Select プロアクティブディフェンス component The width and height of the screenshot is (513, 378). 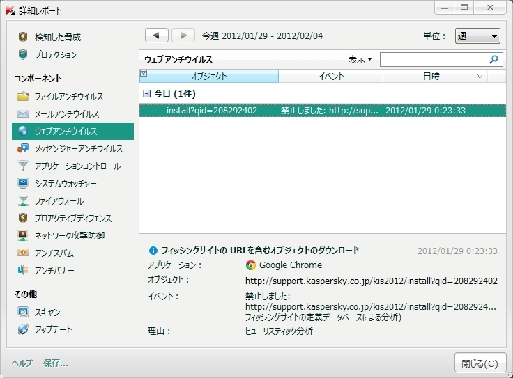tap(73, 219)
